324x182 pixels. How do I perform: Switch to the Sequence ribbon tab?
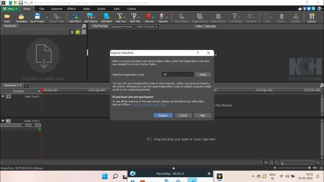coord(56,9)
